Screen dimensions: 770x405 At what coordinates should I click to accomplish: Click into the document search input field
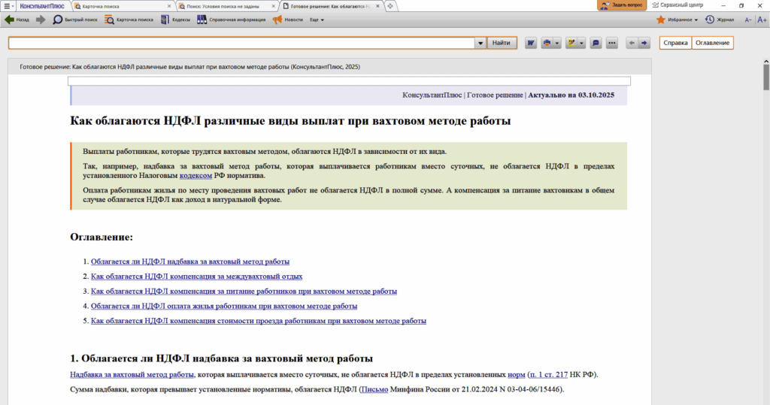(x=241, y=43)
